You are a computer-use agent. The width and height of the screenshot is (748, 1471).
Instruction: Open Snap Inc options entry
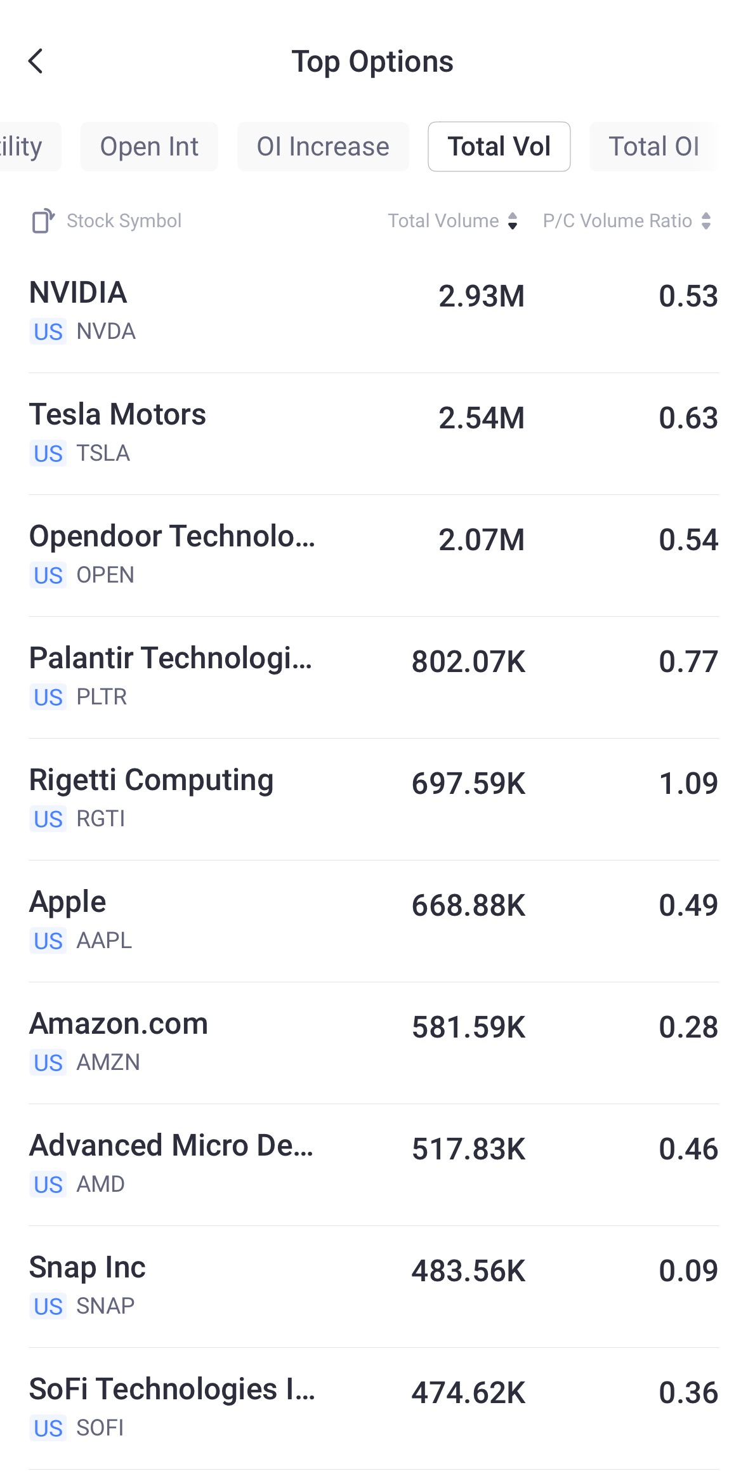[x=374, y=1286]
